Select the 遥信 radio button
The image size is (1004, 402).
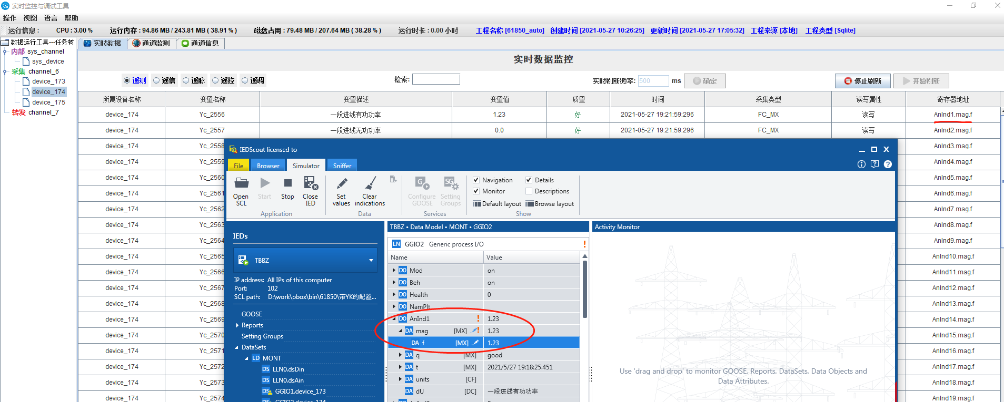click(x=156, y=81)
